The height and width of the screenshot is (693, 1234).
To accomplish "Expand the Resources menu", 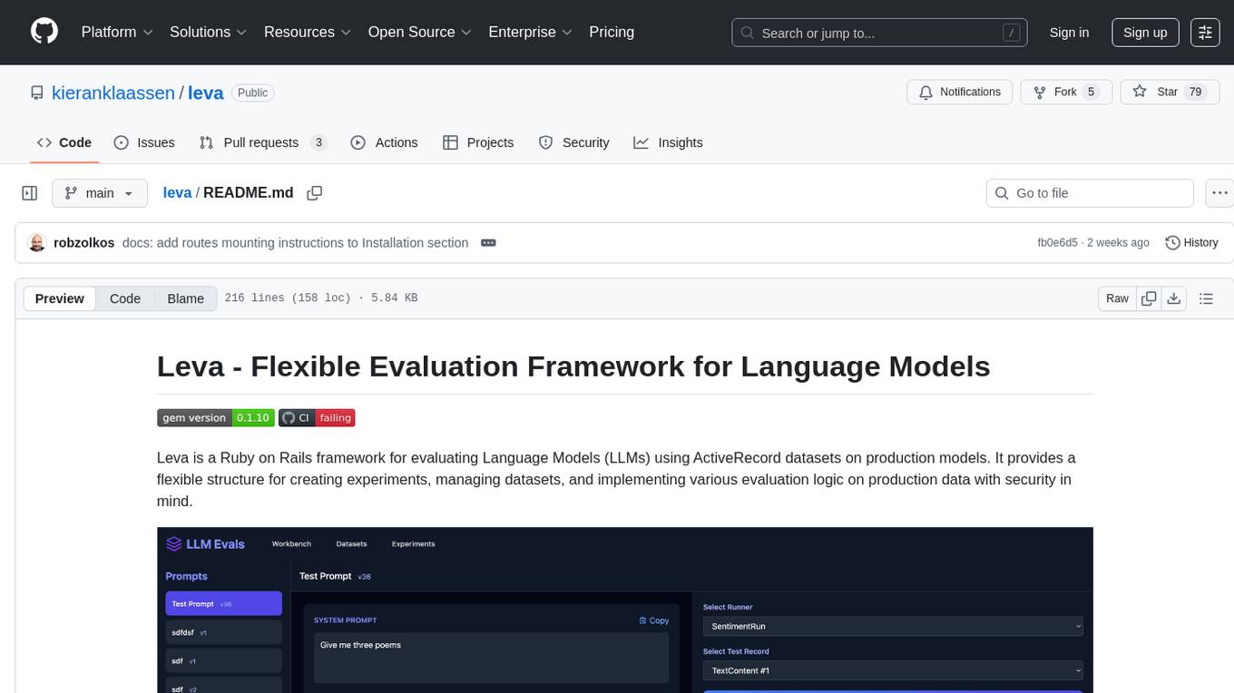I will pyautogui.click(x=308, y=32).
